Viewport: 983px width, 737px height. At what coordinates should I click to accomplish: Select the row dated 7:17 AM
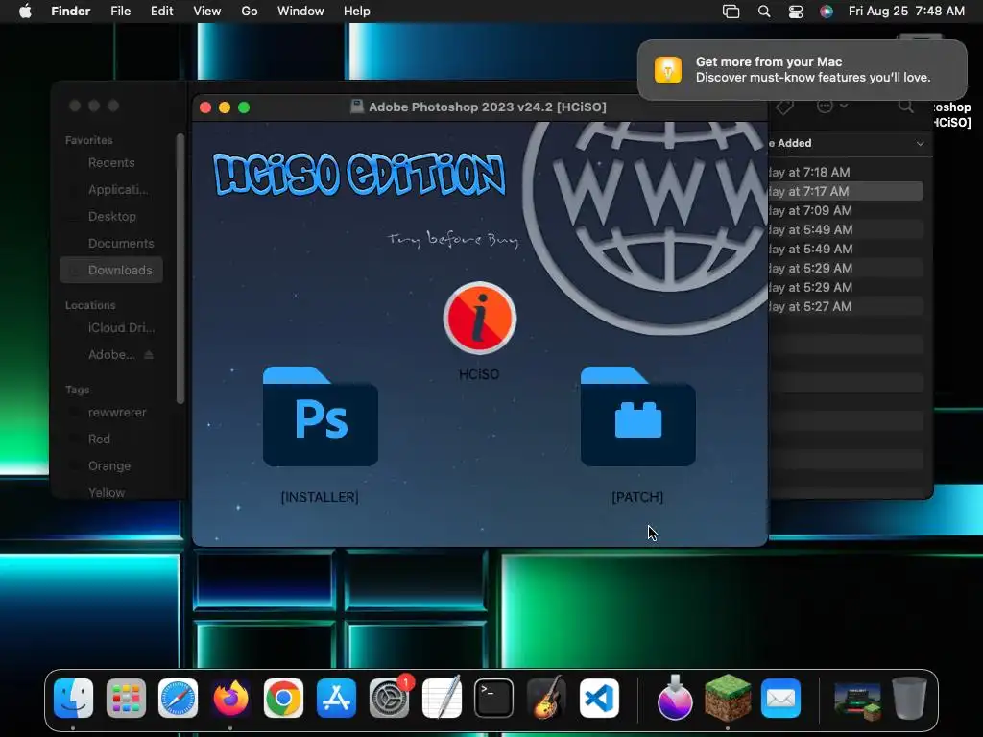(x=846, y=191)
